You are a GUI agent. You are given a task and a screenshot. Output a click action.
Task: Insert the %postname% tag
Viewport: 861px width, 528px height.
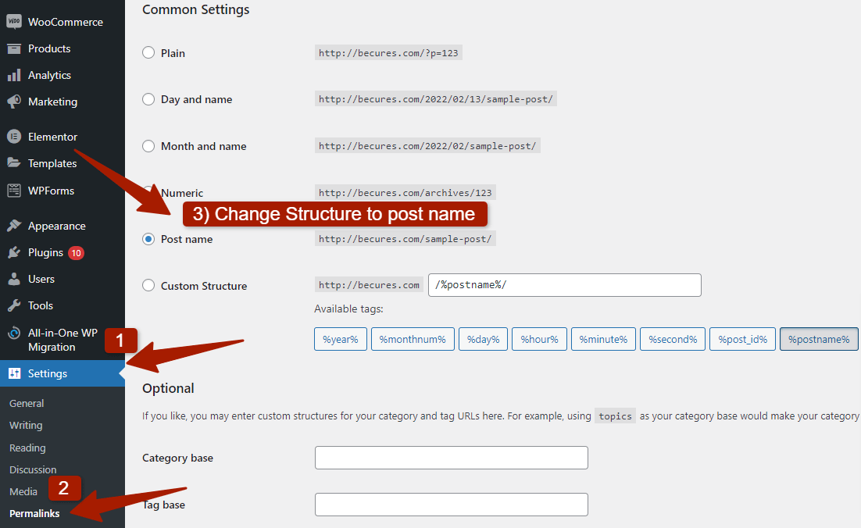[819, 339]
